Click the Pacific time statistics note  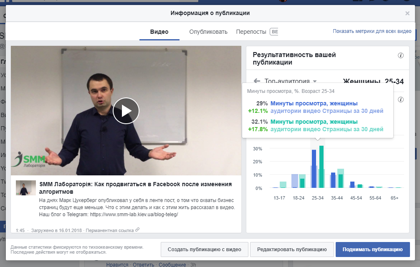tap(77, 250)
